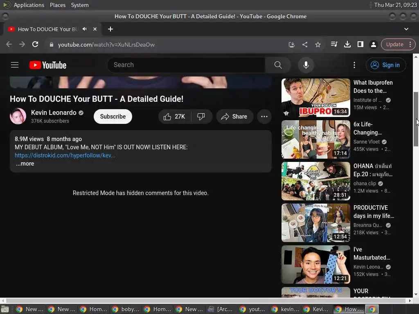This screenshot has height=314, width=419.
Task: Click the Sign in button
Action: click(386, 65)
